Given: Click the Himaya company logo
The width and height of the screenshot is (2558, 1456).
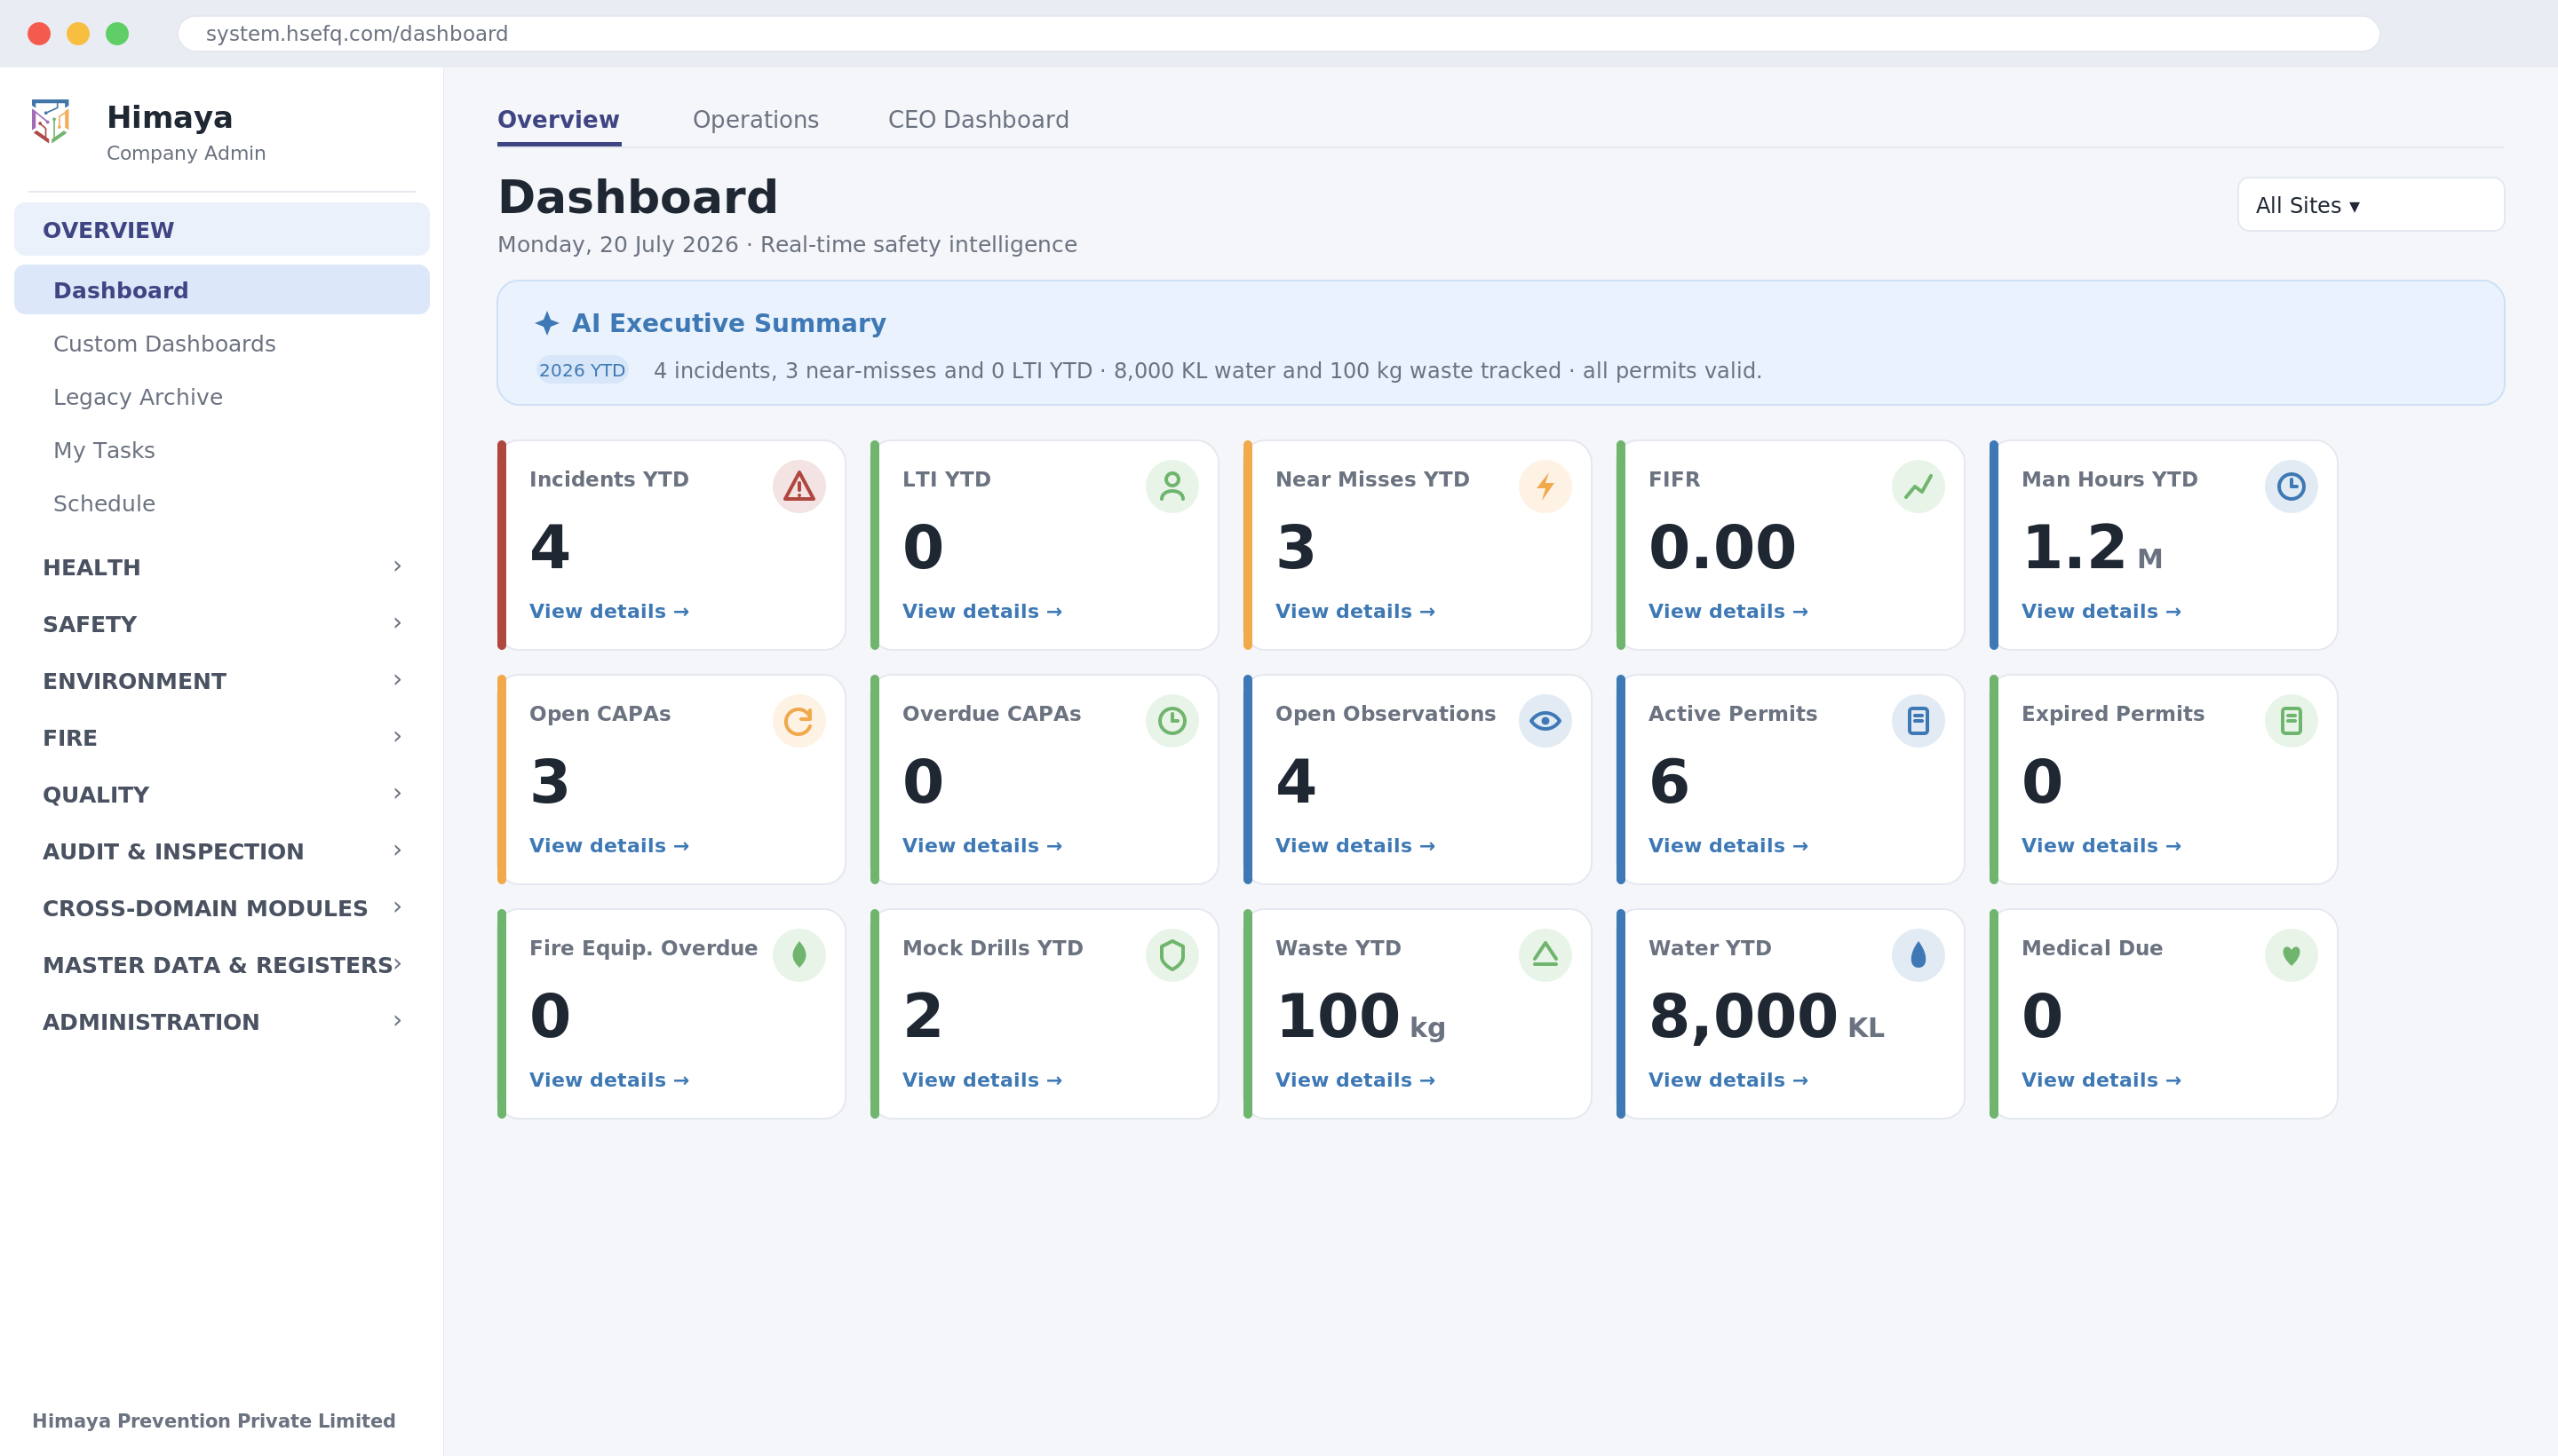Looking at the screenshot, I should click(x=51, y=121).
